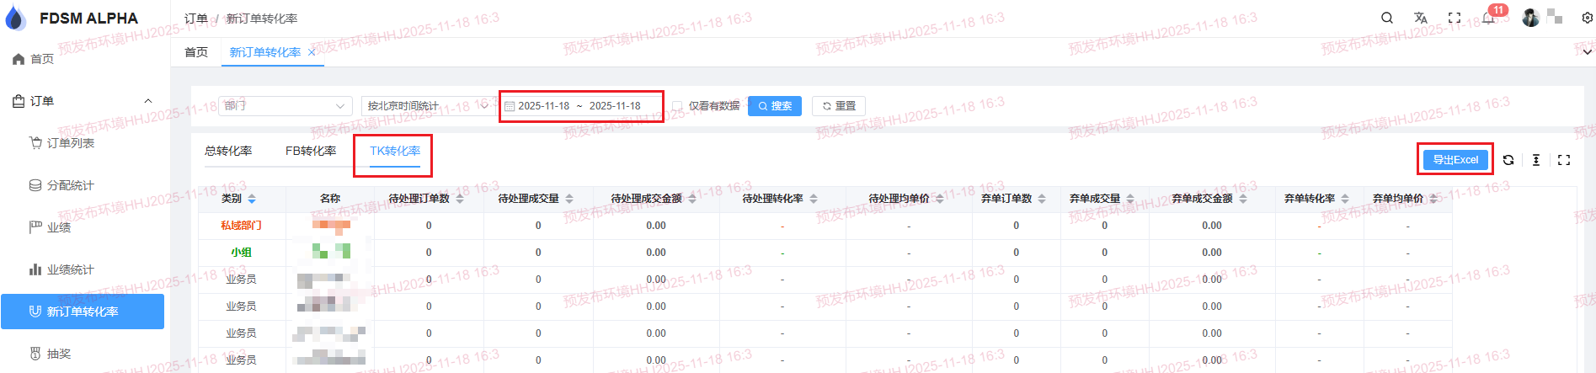Close the 新订单转化率 tab

pyautogui.click(x=312, y=52)
